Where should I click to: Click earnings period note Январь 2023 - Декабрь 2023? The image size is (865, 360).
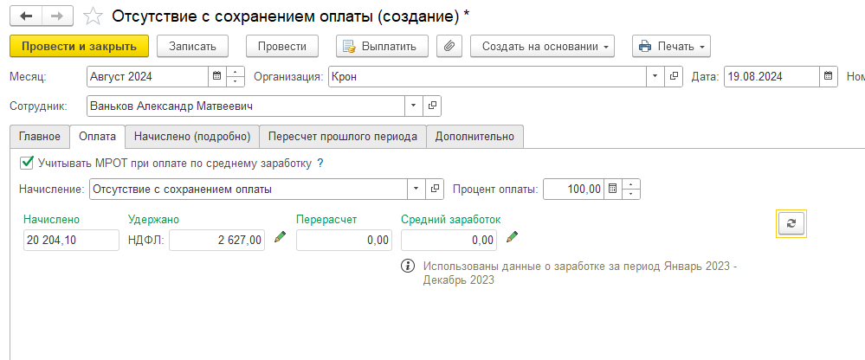pos(581,273)
